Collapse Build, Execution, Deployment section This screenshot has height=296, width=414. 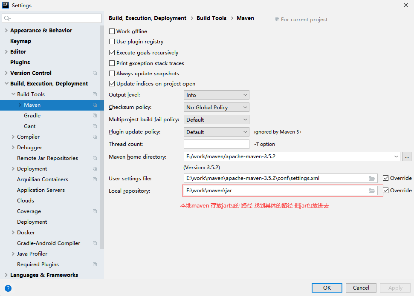click(6, 83)
